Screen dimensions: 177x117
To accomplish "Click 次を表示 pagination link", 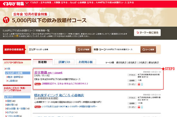I will pyautogui.click(x=143, y=63).
